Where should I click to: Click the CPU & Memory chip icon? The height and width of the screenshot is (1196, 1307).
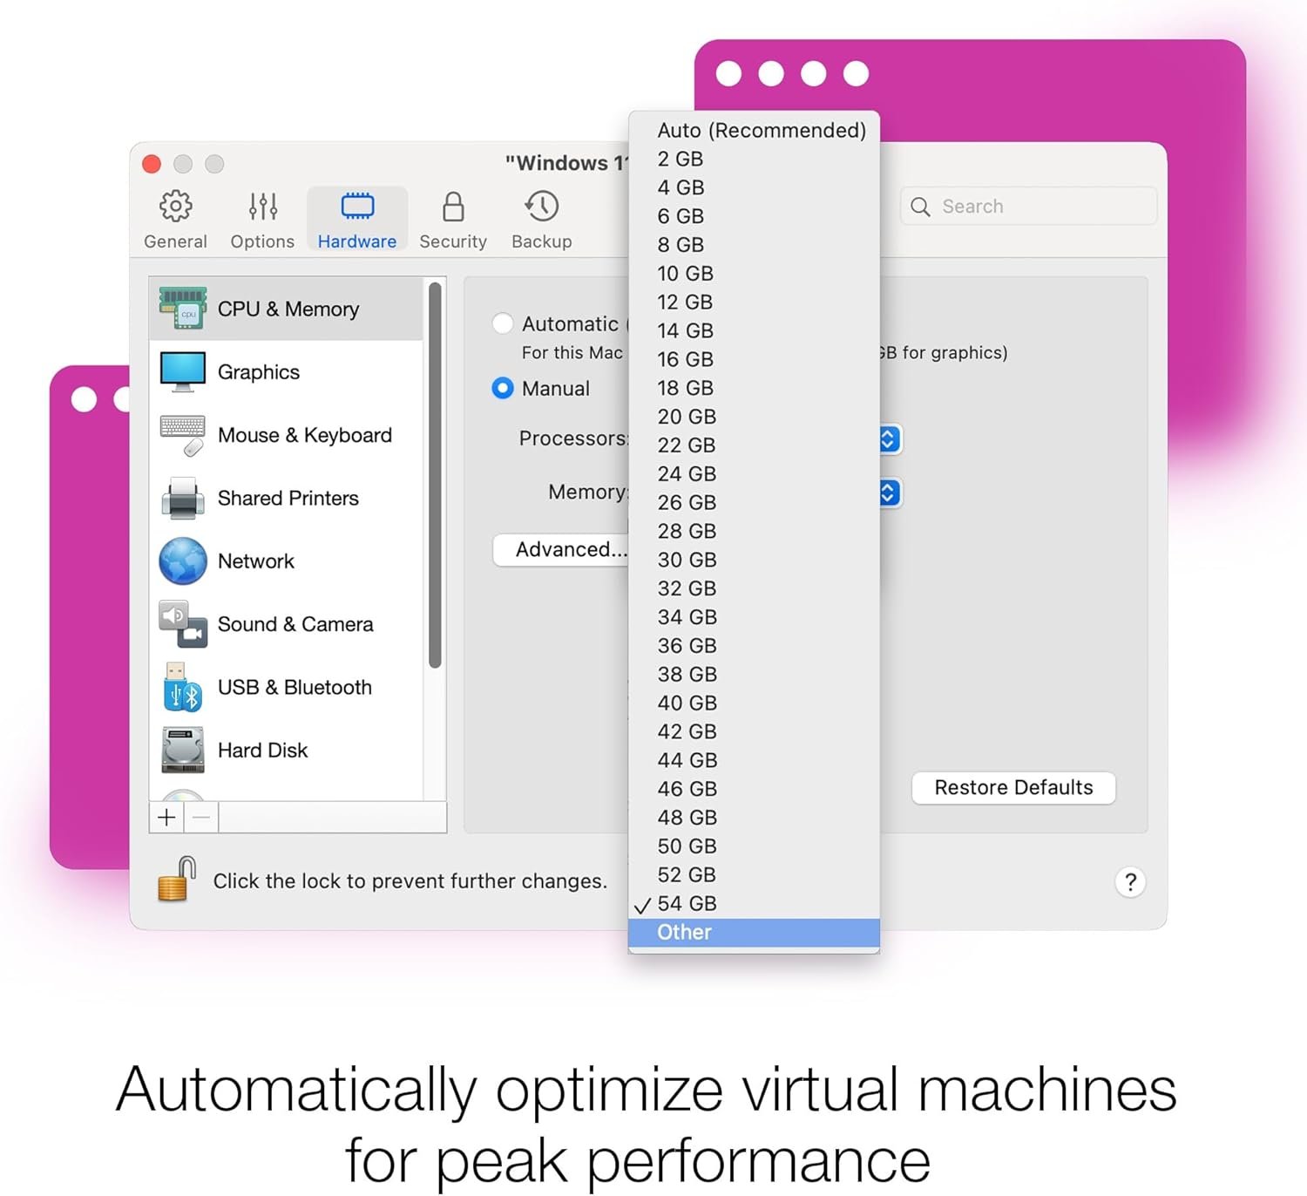(x=183, y=309)
